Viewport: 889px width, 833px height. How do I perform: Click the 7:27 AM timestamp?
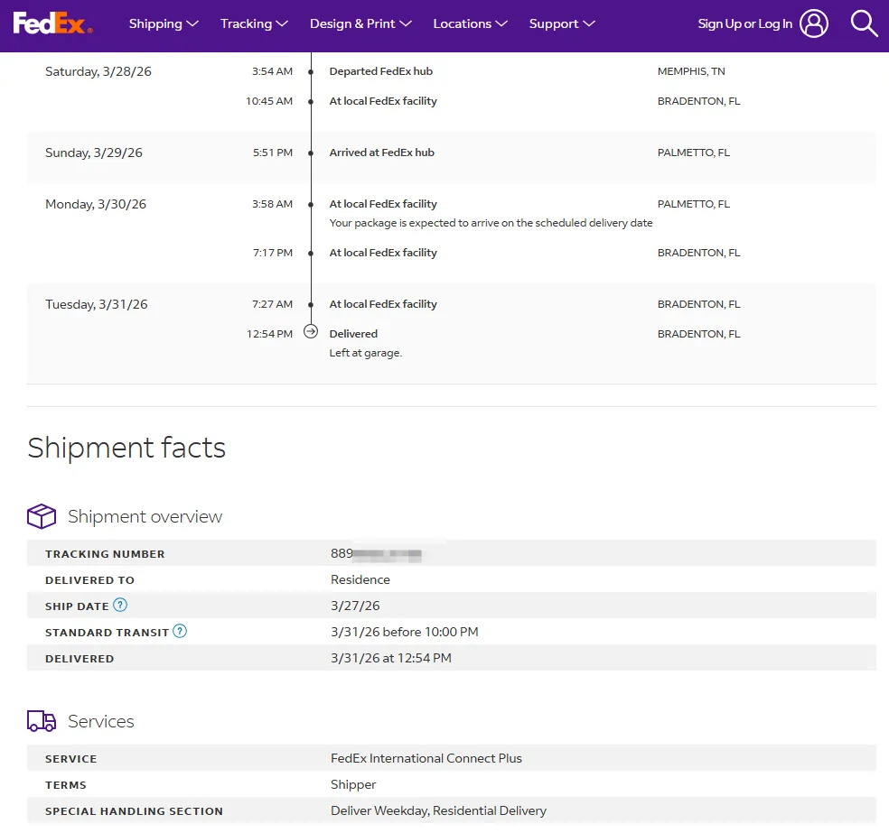(272, 304)
